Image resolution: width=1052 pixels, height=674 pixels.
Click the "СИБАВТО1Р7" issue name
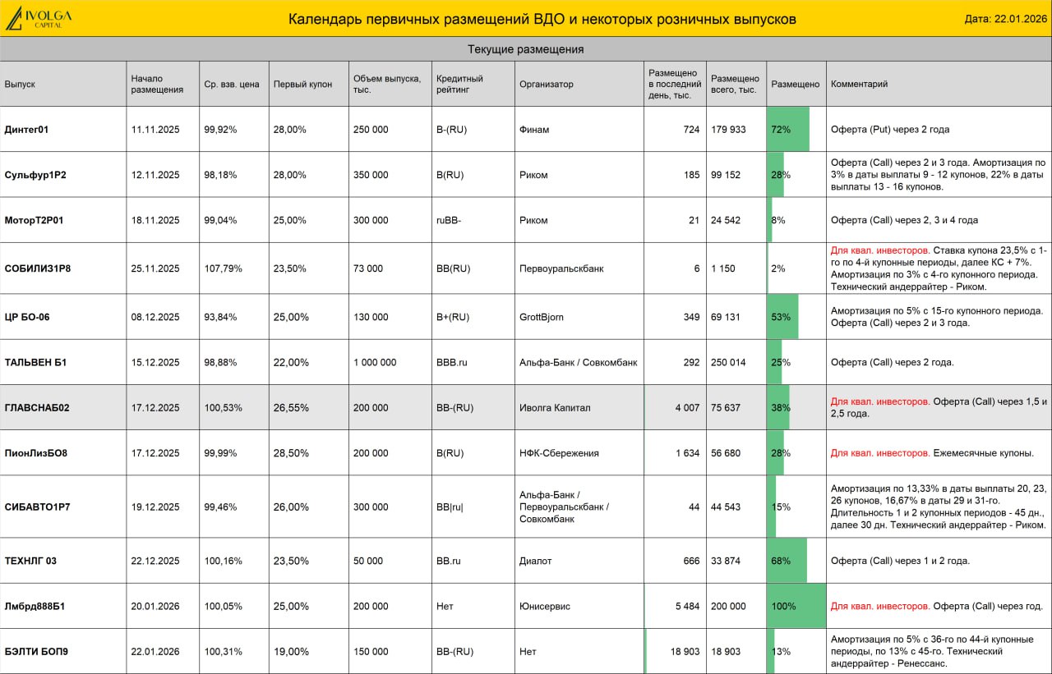pos(37,507)
